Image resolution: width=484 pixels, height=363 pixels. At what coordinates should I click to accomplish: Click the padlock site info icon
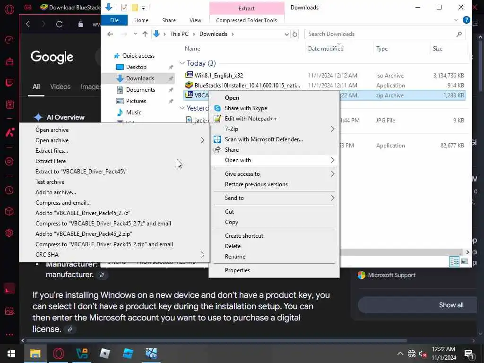(80, 24)
